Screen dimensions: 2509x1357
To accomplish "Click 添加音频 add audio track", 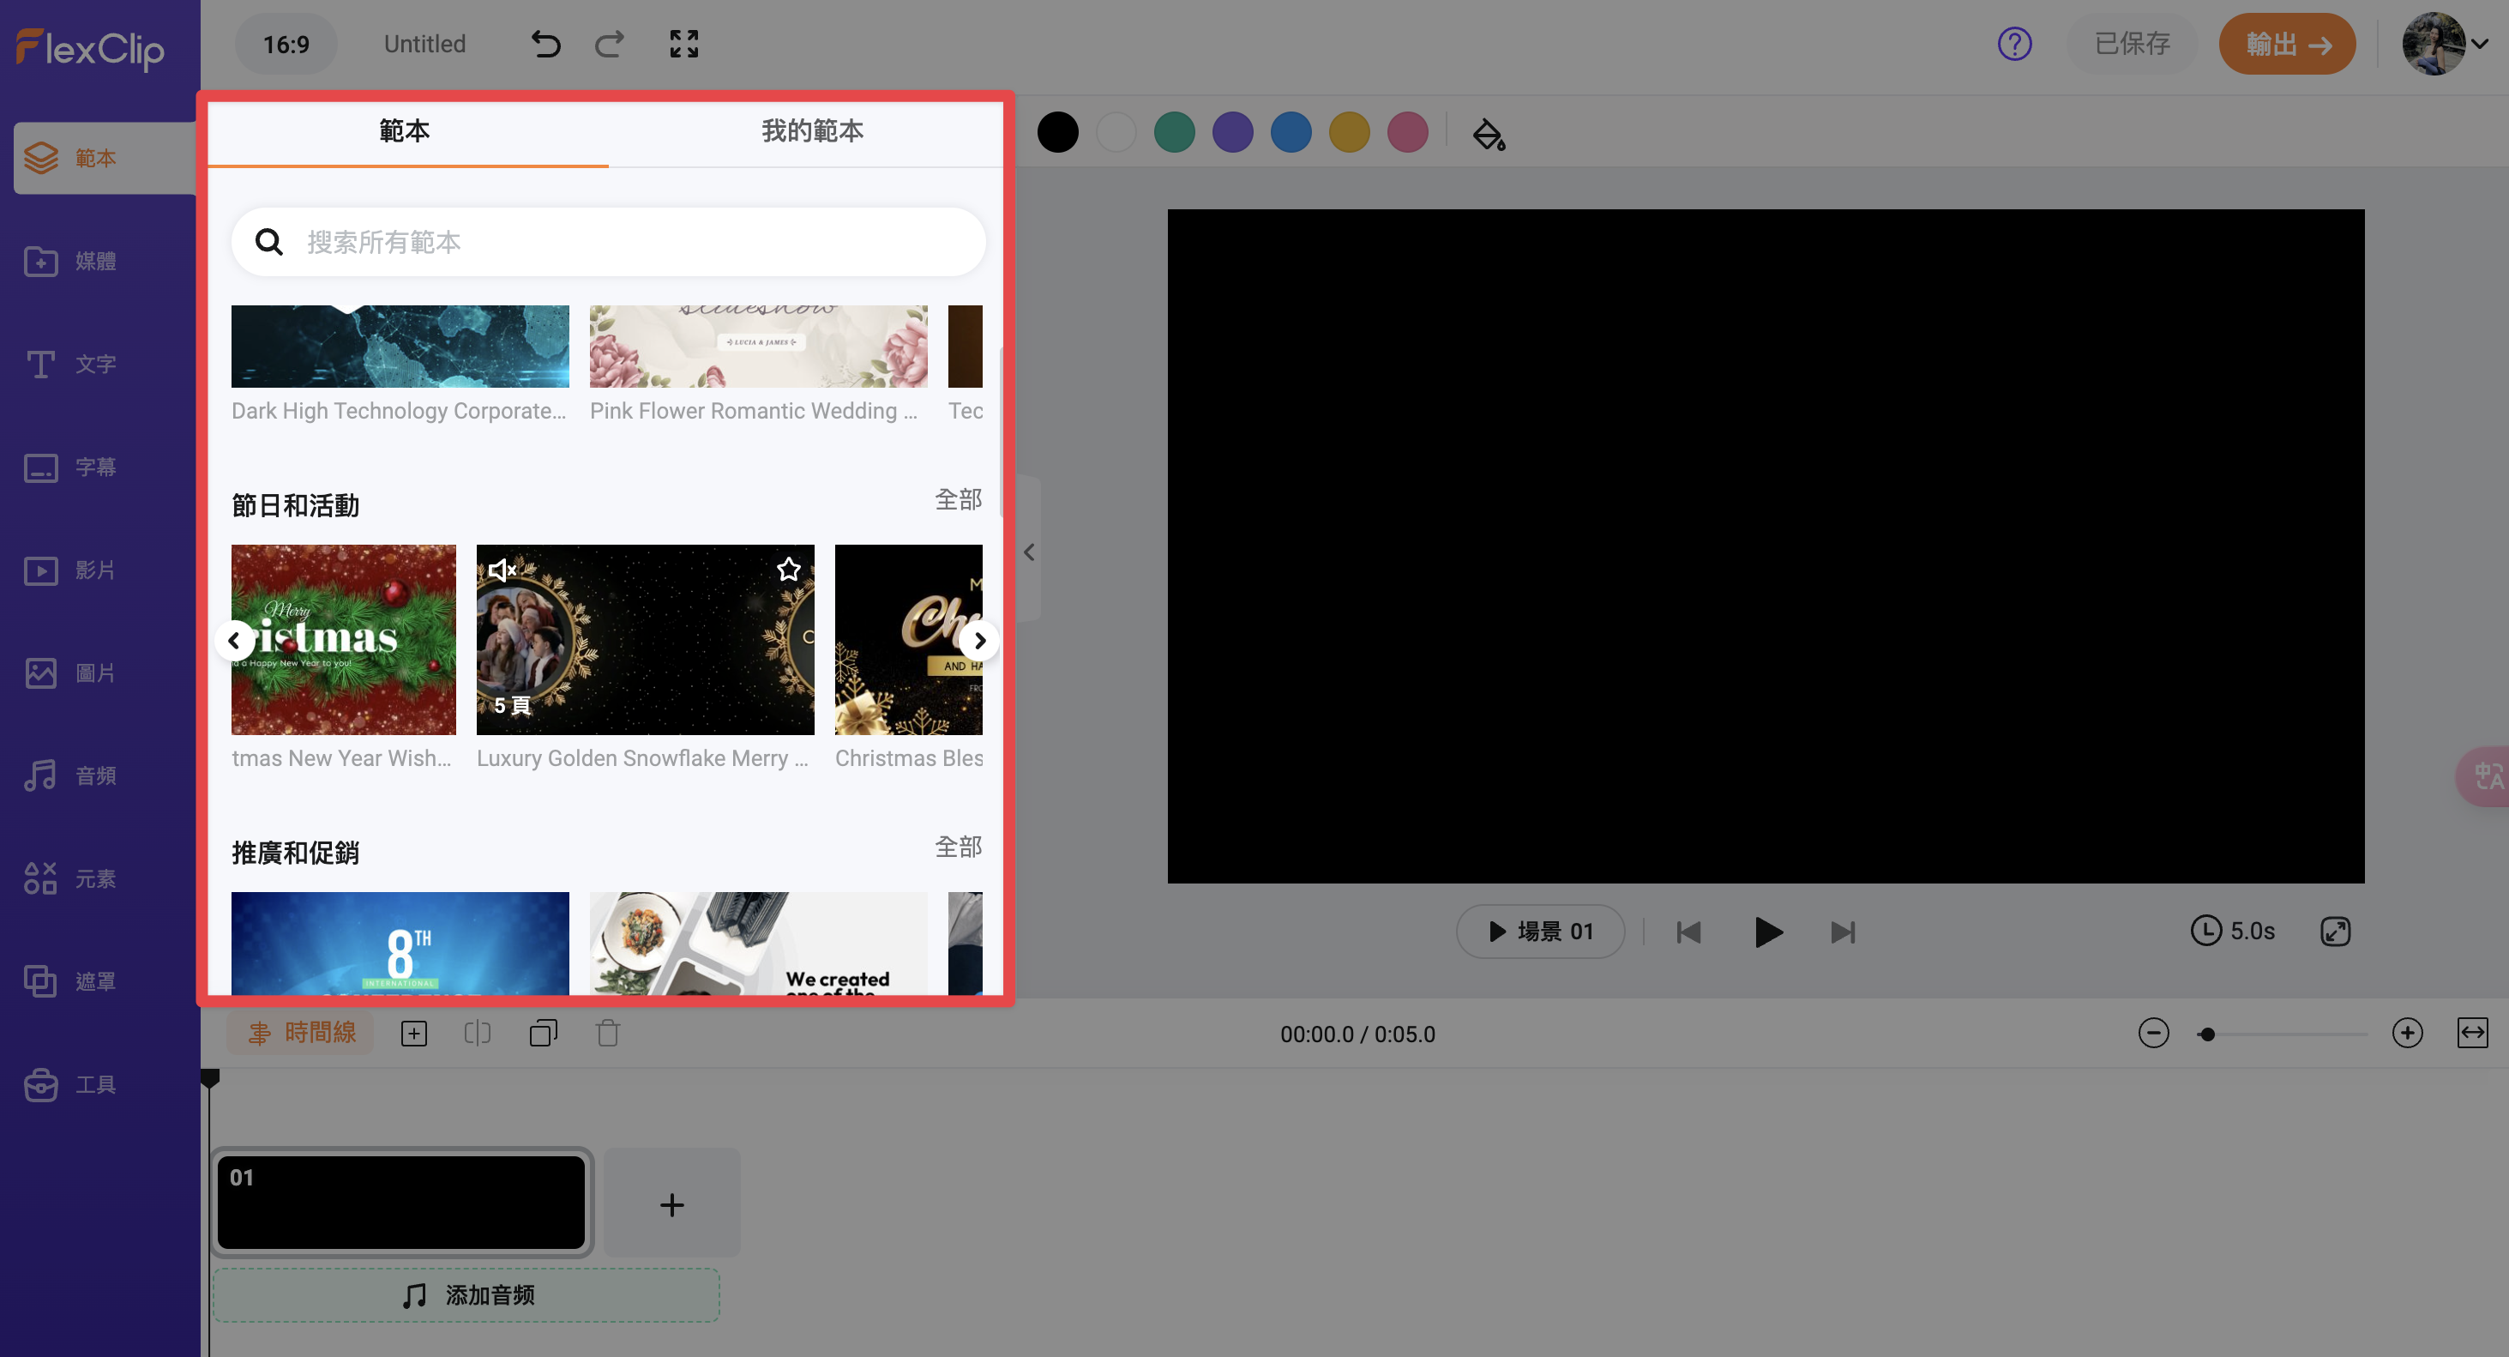I will (x=466, y=1295).
